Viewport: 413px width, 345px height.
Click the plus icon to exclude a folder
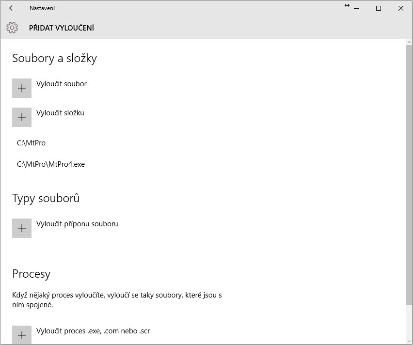[x=22, y=117]
